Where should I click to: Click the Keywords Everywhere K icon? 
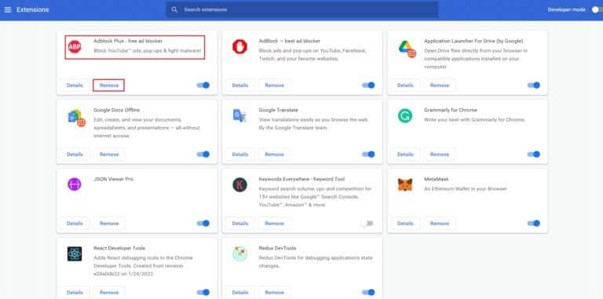pyautogui.click(x=239, y=185)
